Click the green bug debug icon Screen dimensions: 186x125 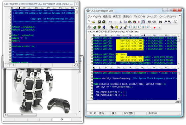click(x=95, y=27)
